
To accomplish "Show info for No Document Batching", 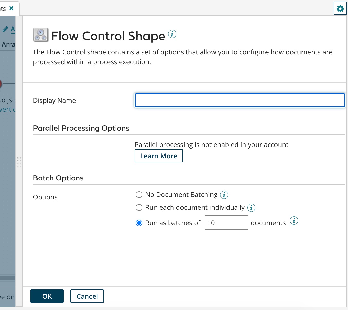I will click(x=224, y=195).
